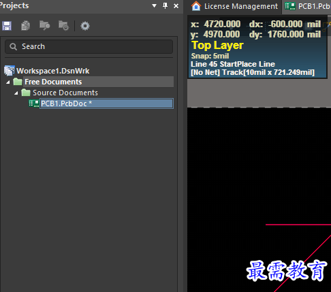Image resolution: width=331 pixels, height=292 pixels.
Task: Switch to License Management tab
Action: click(234, 6)
